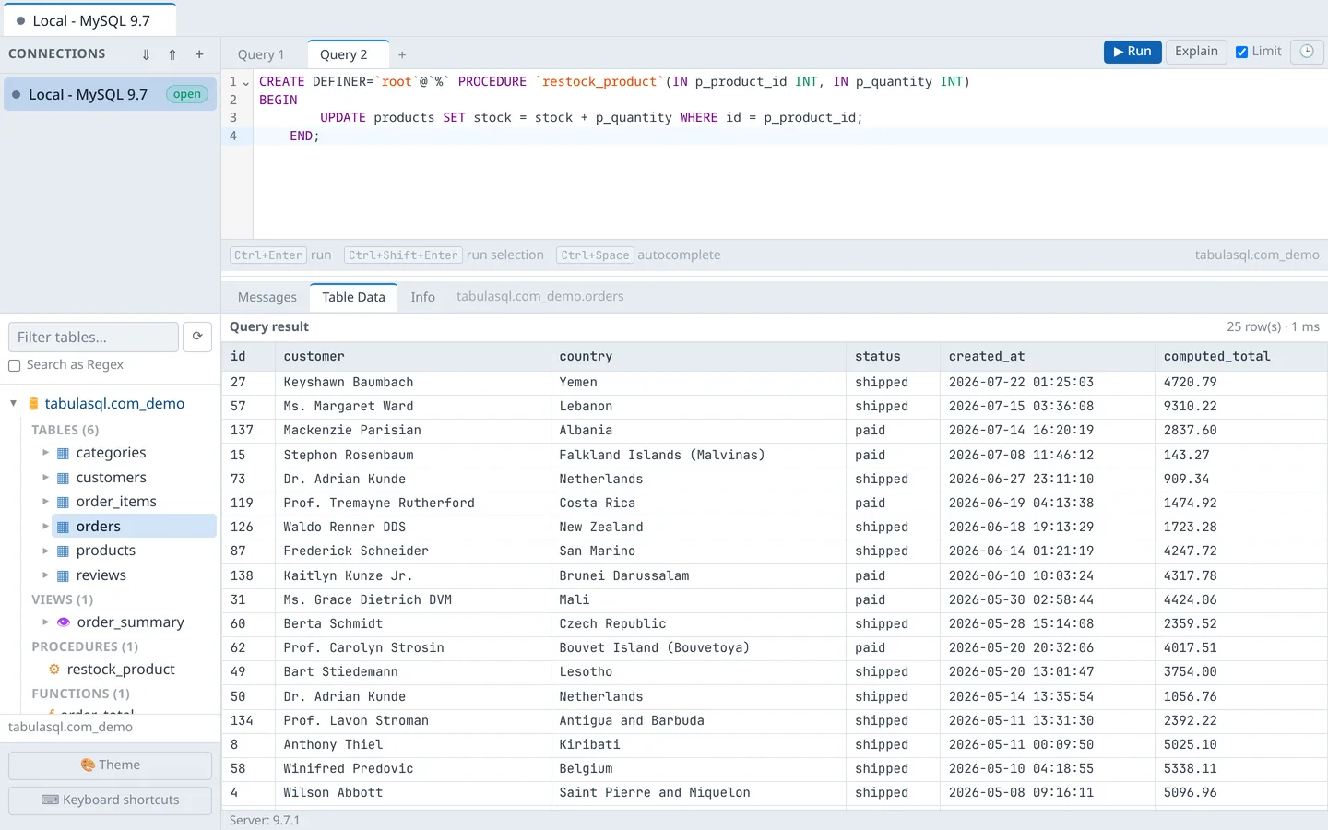Expand the categories table node
Screen dimensions: 1328x830
(x=45, y=453)
